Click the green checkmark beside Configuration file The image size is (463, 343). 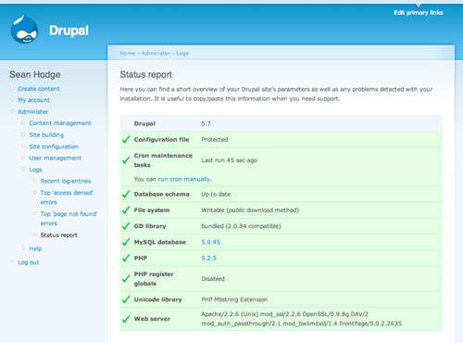click(x=126, y=139)
